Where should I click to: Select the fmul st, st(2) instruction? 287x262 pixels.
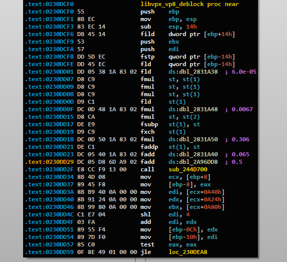pyautogui.click(x=170, y=117)
